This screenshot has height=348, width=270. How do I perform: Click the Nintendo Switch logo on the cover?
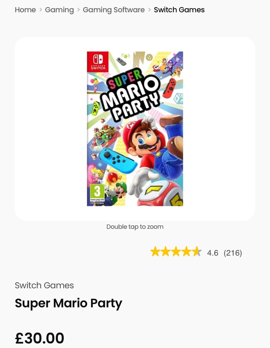tap(98, 62)
